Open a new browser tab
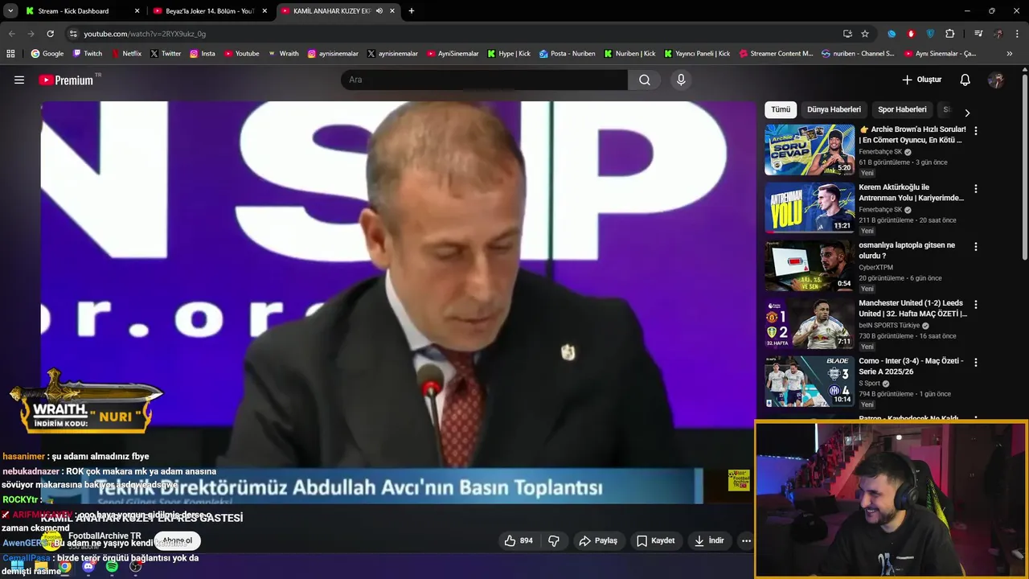Screen dimensions: 1029x579 tap(412, 11)
